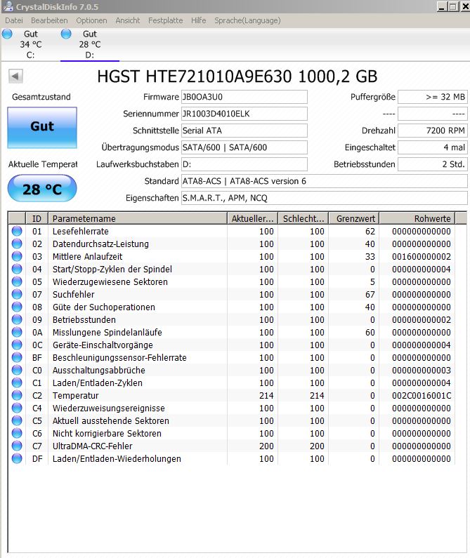Click the status icon for Suchfehler
This screenshot has width=470, height=558.
[17, 294]
